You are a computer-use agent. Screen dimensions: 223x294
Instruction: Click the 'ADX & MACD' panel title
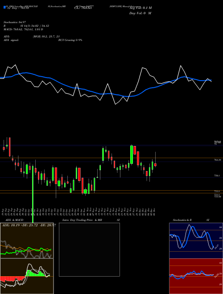(x=14, y=220)
